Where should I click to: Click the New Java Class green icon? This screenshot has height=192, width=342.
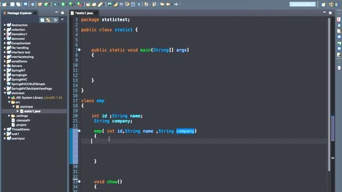pos(46,4)
